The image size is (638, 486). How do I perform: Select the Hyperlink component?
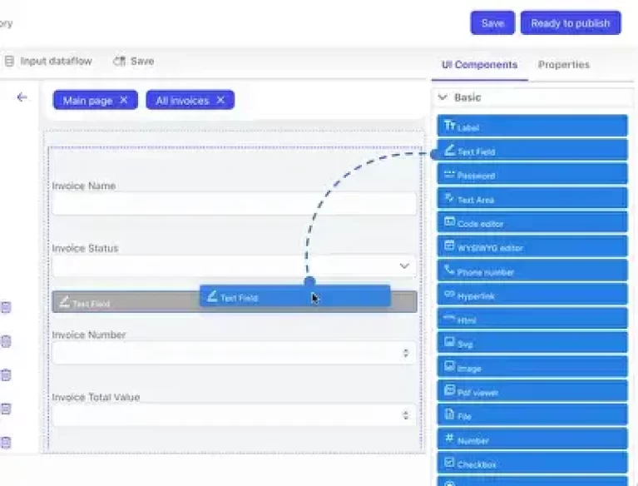[x=532, y=295]
